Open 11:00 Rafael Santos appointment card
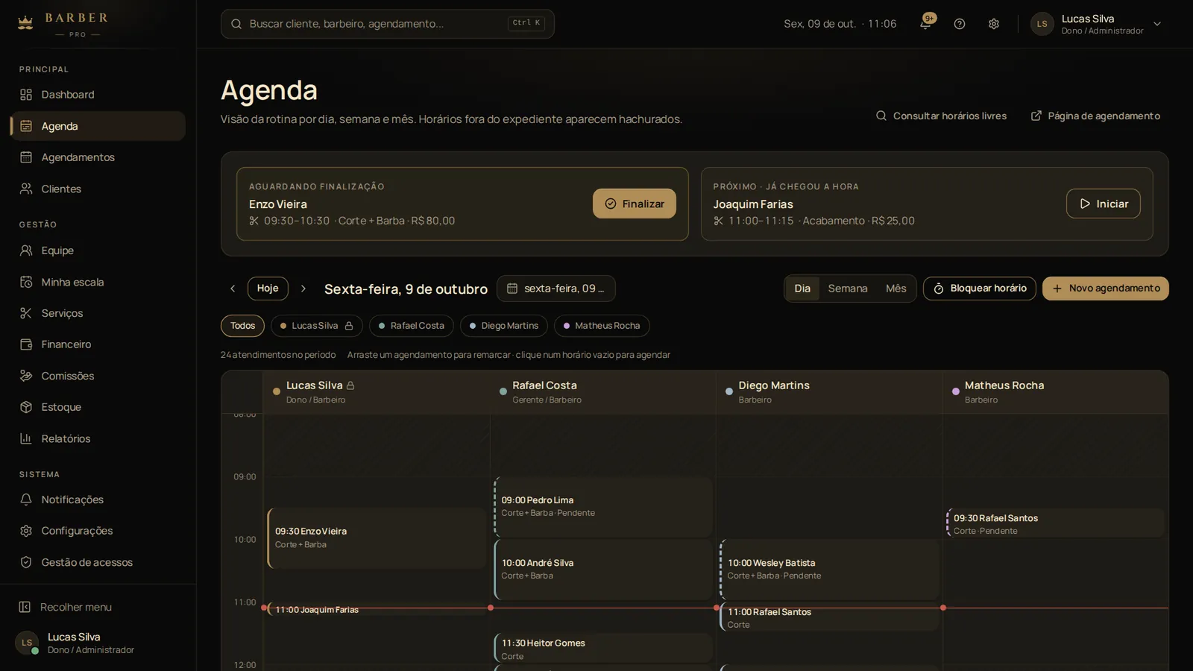This screenshot has width=1193, height=671. click(829, 617)
